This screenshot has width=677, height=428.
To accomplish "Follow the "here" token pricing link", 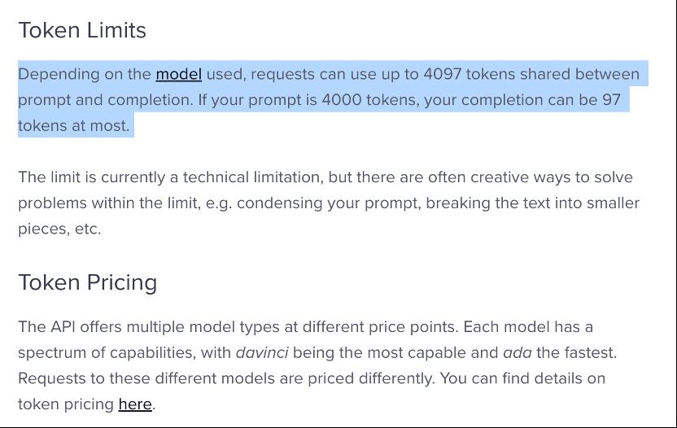I will click(x=135, y=404).
